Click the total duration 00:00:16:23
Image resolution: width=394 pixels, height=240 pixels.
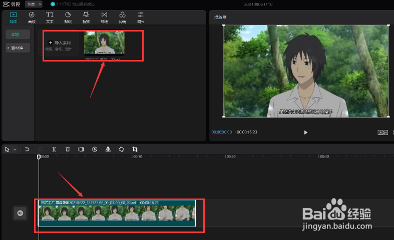pos(247,132)
